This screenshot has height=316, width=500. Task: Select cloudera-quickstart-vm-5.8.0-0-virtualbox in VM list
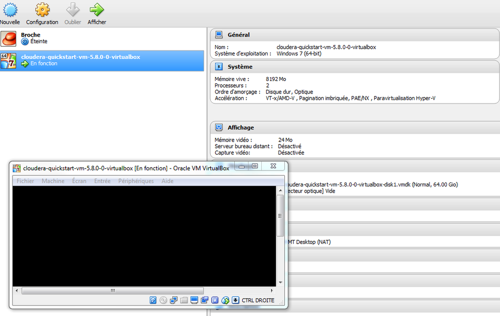click(102, 60)
